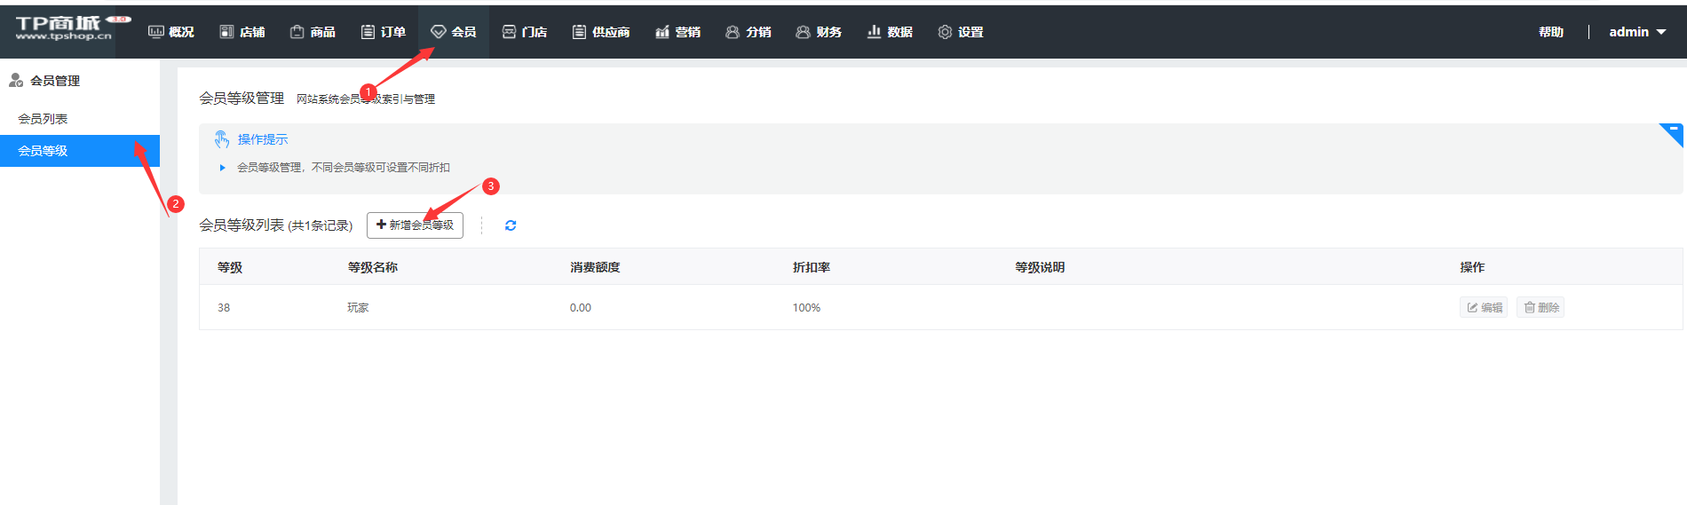Viewport: 1687px width, 505px height.
Task: Go to the 店铺 store menu
Action: pyautogui.click(x=242, y=32)
